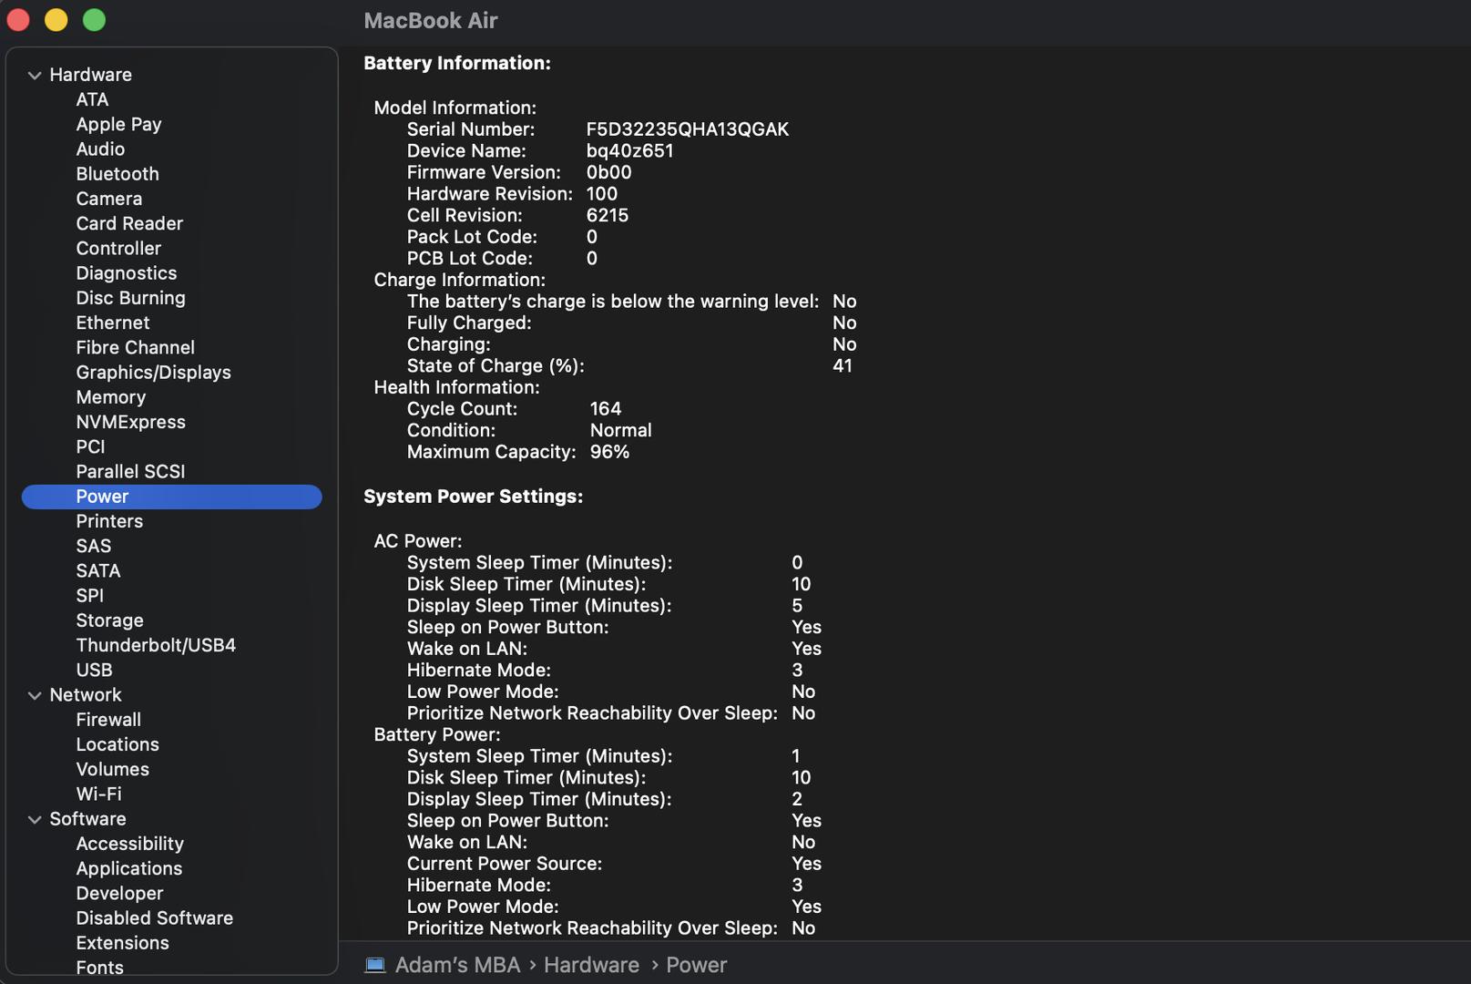
Task: Select Bluetooth in the sidebar
Action: tap(117, 174)
